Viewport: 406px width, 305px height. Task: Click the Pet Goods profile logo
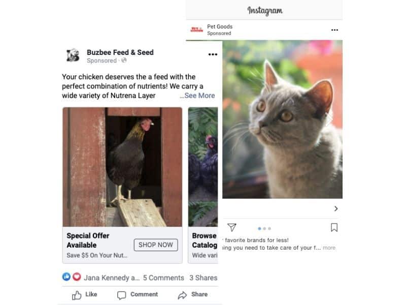(196, 30)
